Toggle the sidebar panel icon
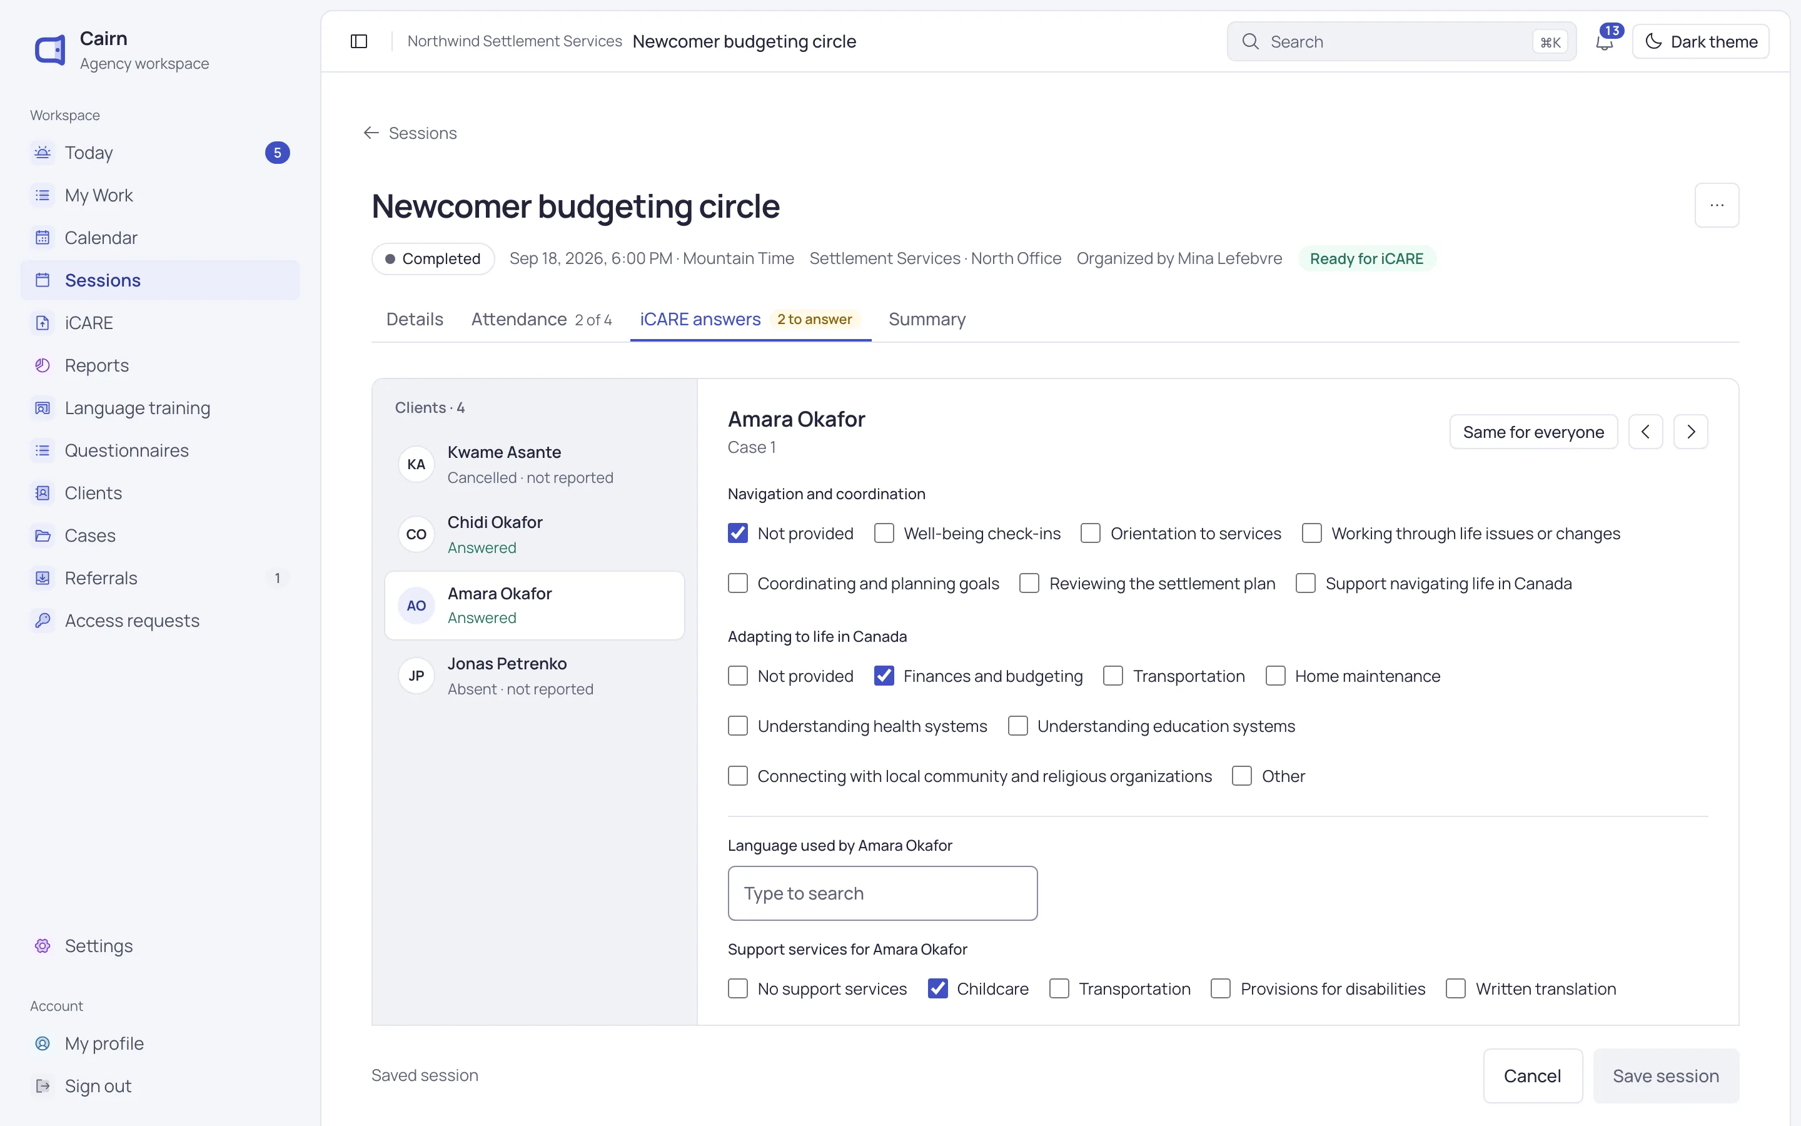 tap(359, 42)
